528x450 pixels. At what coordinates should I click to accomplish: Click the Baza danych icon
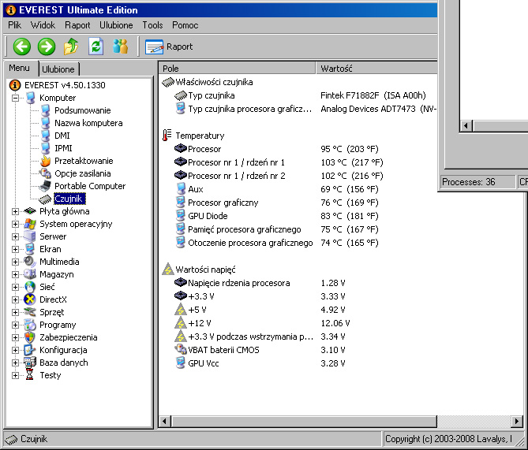pyautogui.click(x=30, y=363)
